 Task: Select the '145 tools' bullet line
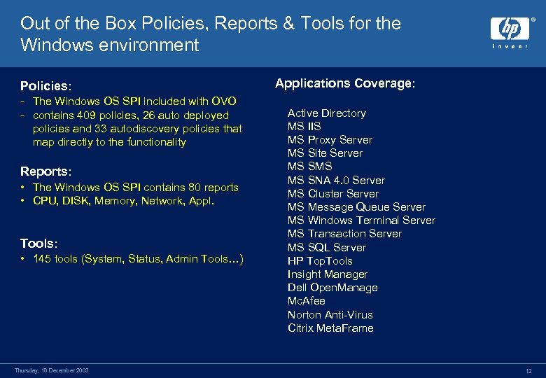click(x=138, y=259)
